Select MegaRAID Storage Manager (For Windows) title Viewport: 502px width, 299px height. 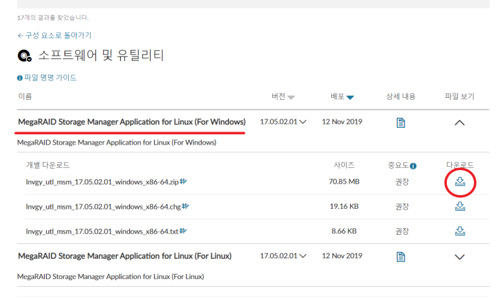click(x=132, y=122)
